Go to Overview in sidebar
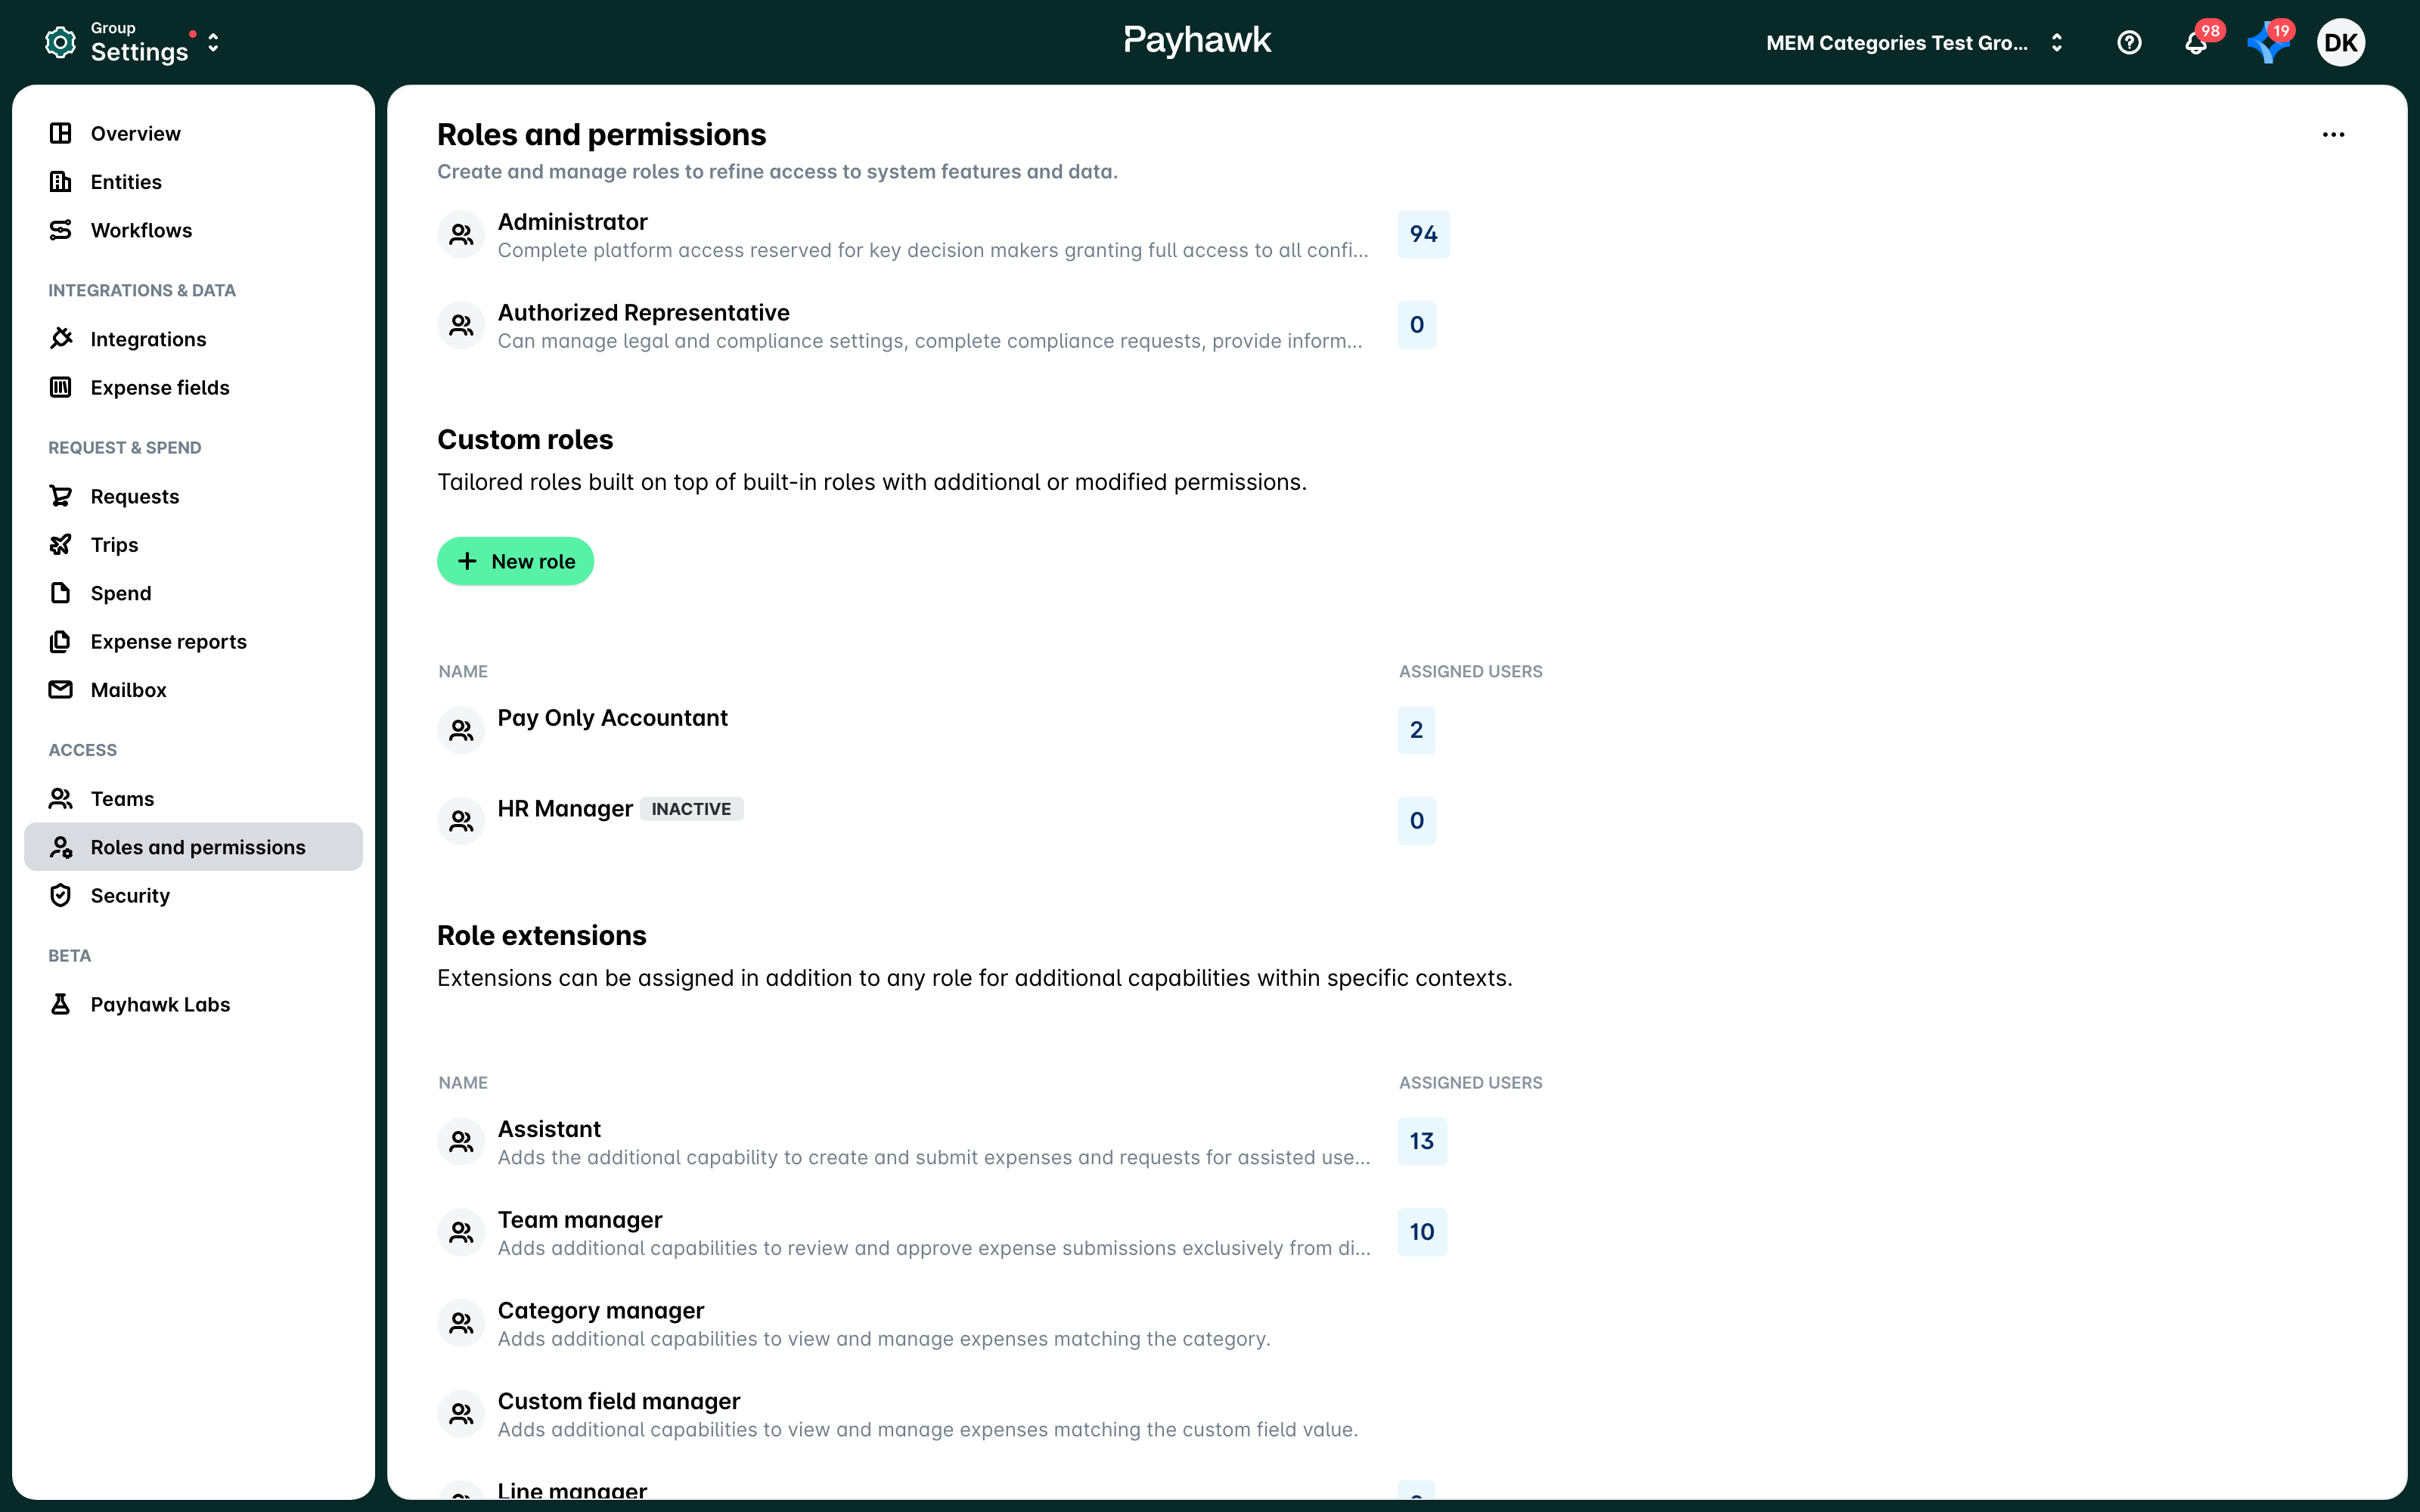The width and height of the screenshot is (2420, 1512). coord(193,133)
